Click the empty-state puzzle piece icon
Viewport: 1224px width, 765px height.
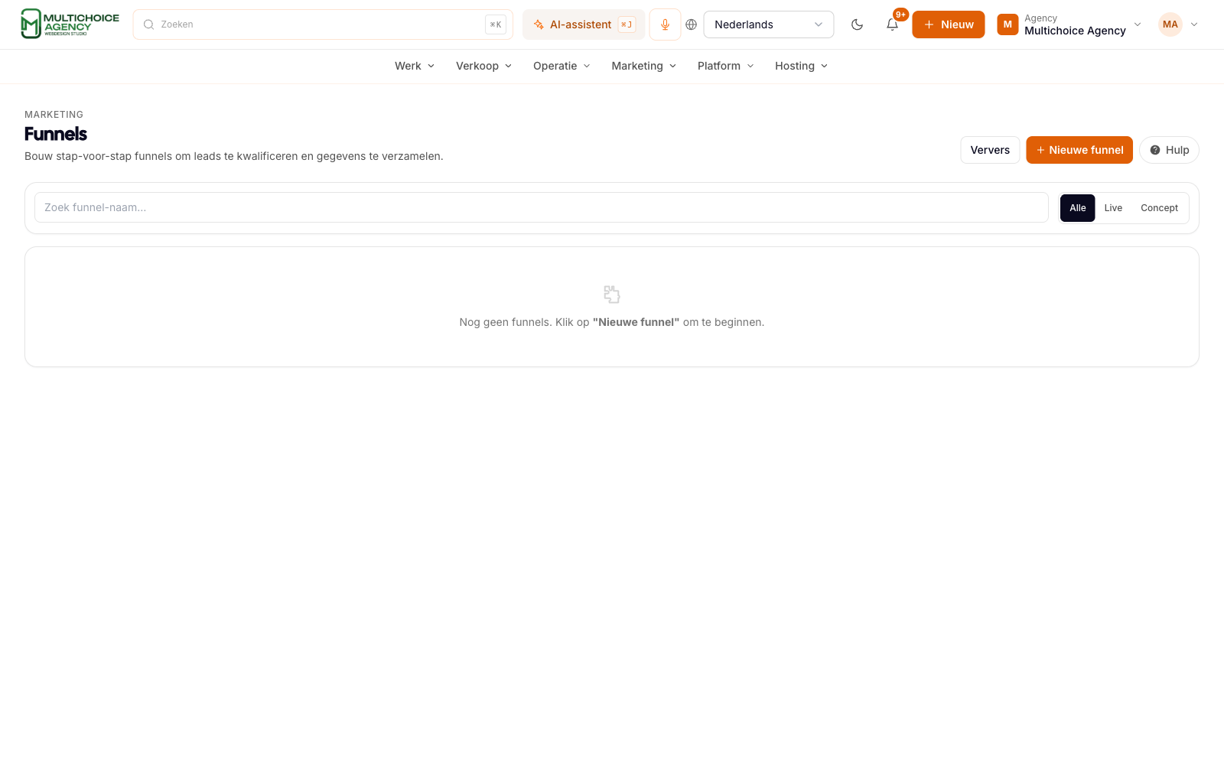612,295
